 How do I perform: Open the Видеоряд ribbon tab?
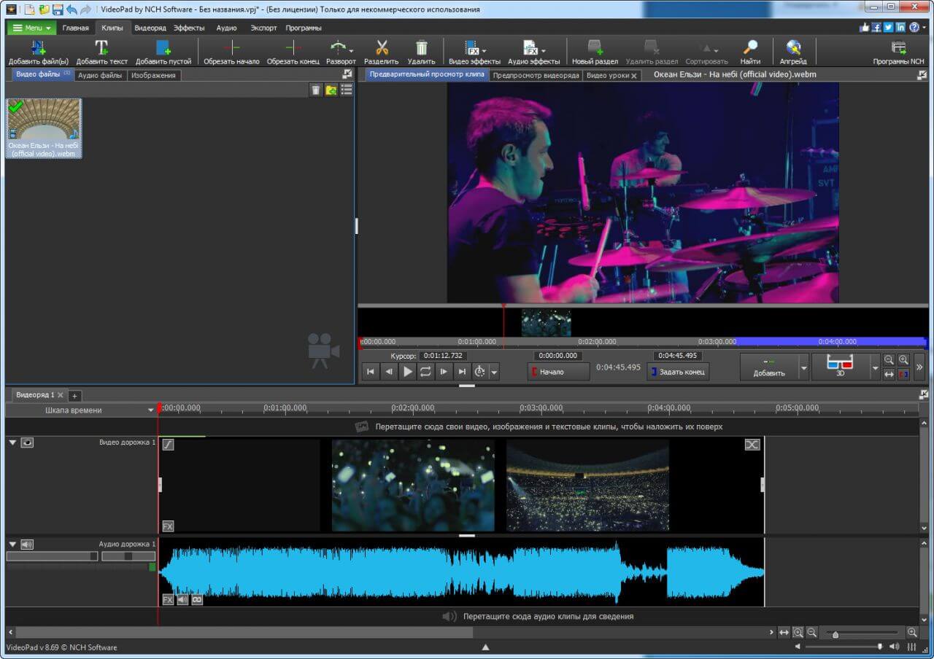coord(150,28)
